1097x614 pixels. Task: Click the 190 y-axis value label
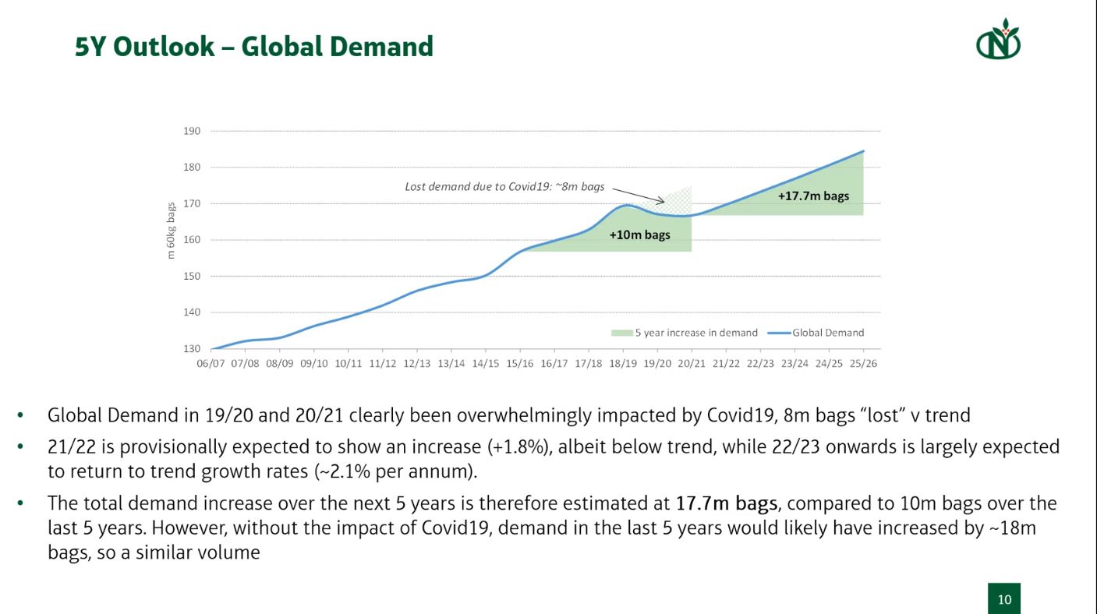tap(192, 131)
